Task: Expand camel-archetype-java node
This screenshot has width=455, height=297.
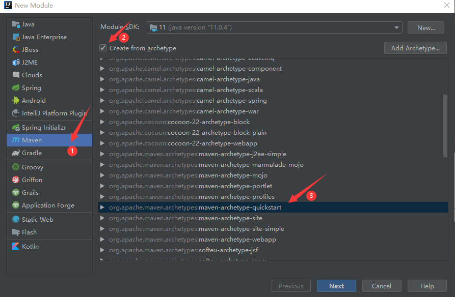Action: (102, 79)
